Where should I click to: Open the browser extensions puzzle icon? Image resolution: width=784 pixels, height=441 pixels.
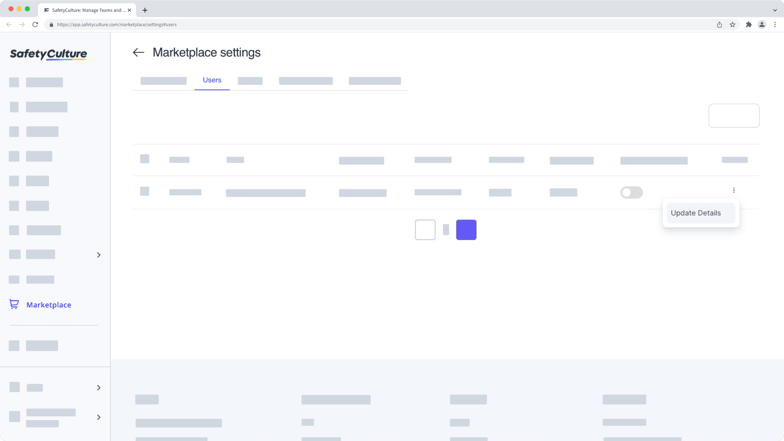coord(749,24)
